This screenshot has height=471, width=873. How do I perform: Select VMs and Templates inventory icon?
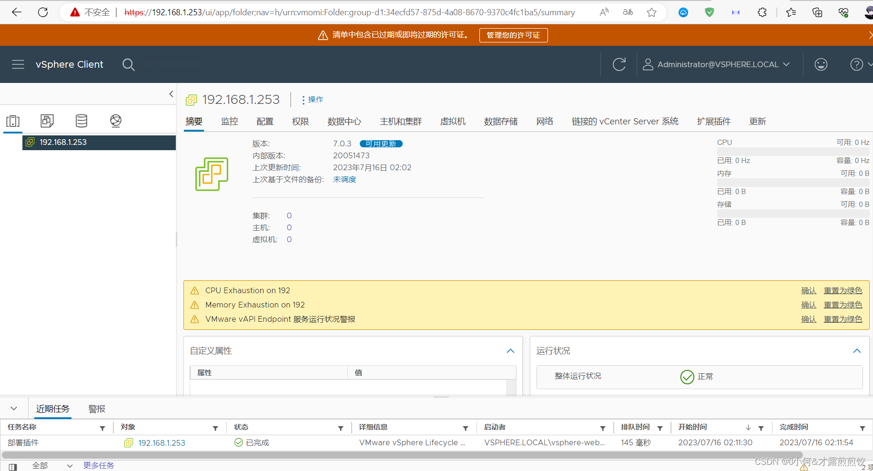47,121
